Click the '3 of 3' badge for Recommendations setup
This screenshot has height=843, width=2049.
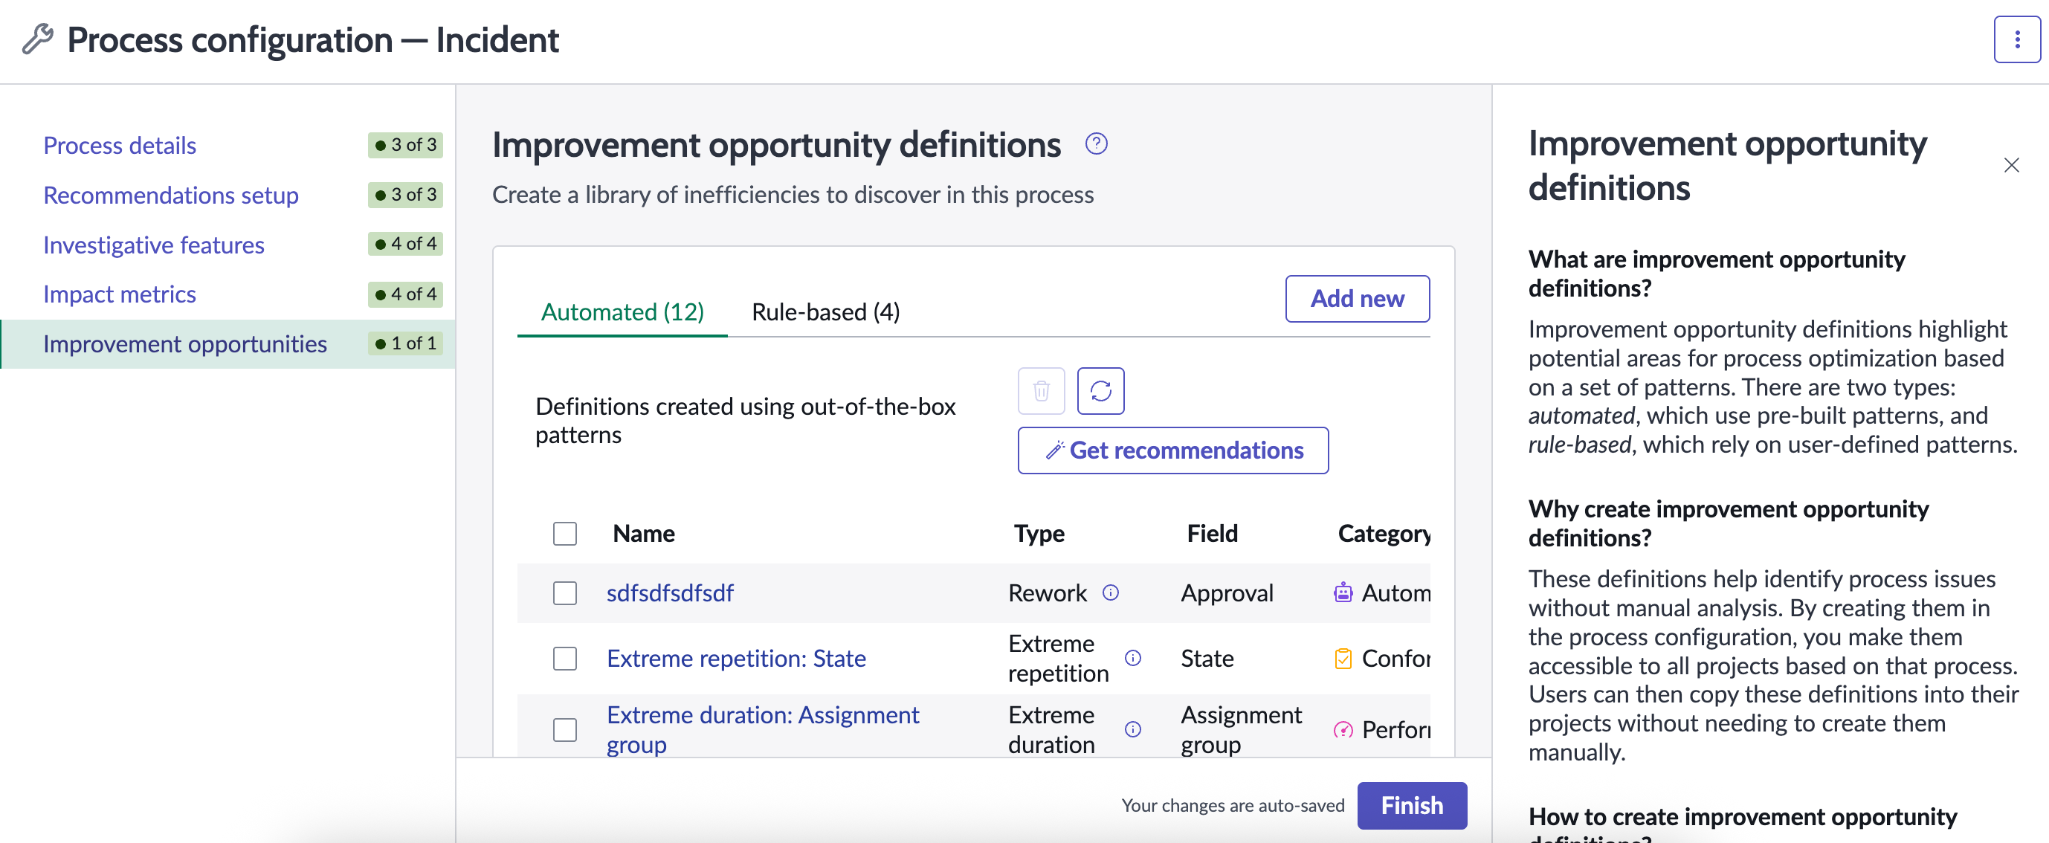[x=405, y=195]
